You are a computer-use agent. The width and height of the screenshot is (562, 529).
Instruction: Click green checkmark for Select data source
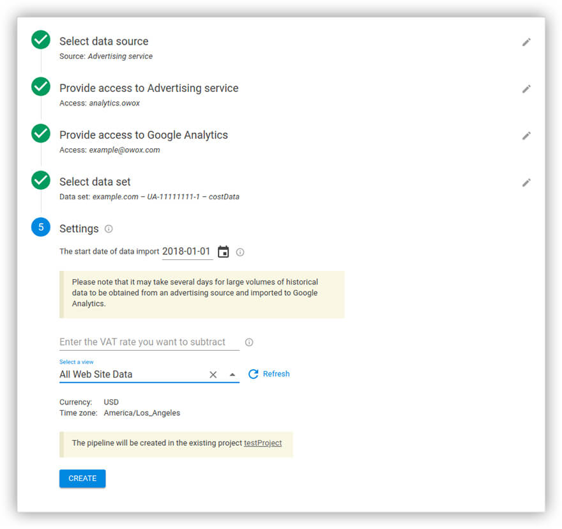coord(41,40)
